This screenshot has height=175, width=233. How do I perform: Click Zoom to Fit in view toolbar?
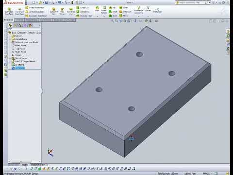112,21
